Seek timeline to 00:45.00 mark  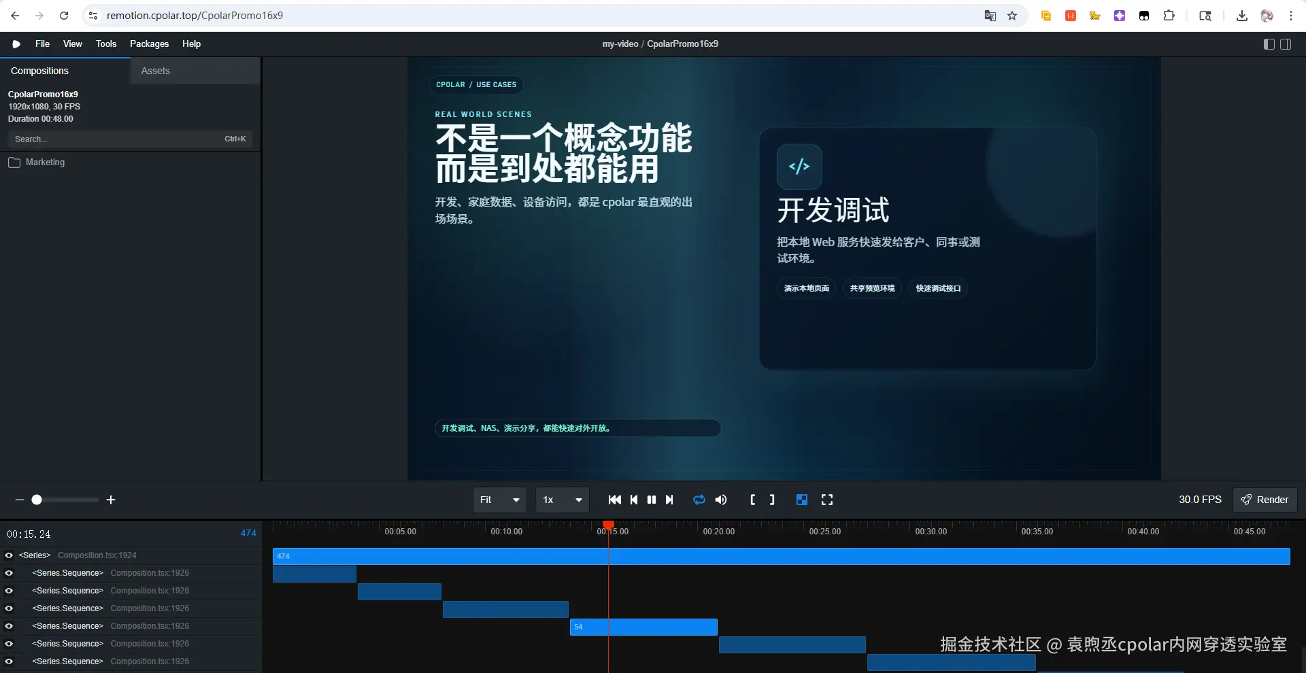(1250, 532)
